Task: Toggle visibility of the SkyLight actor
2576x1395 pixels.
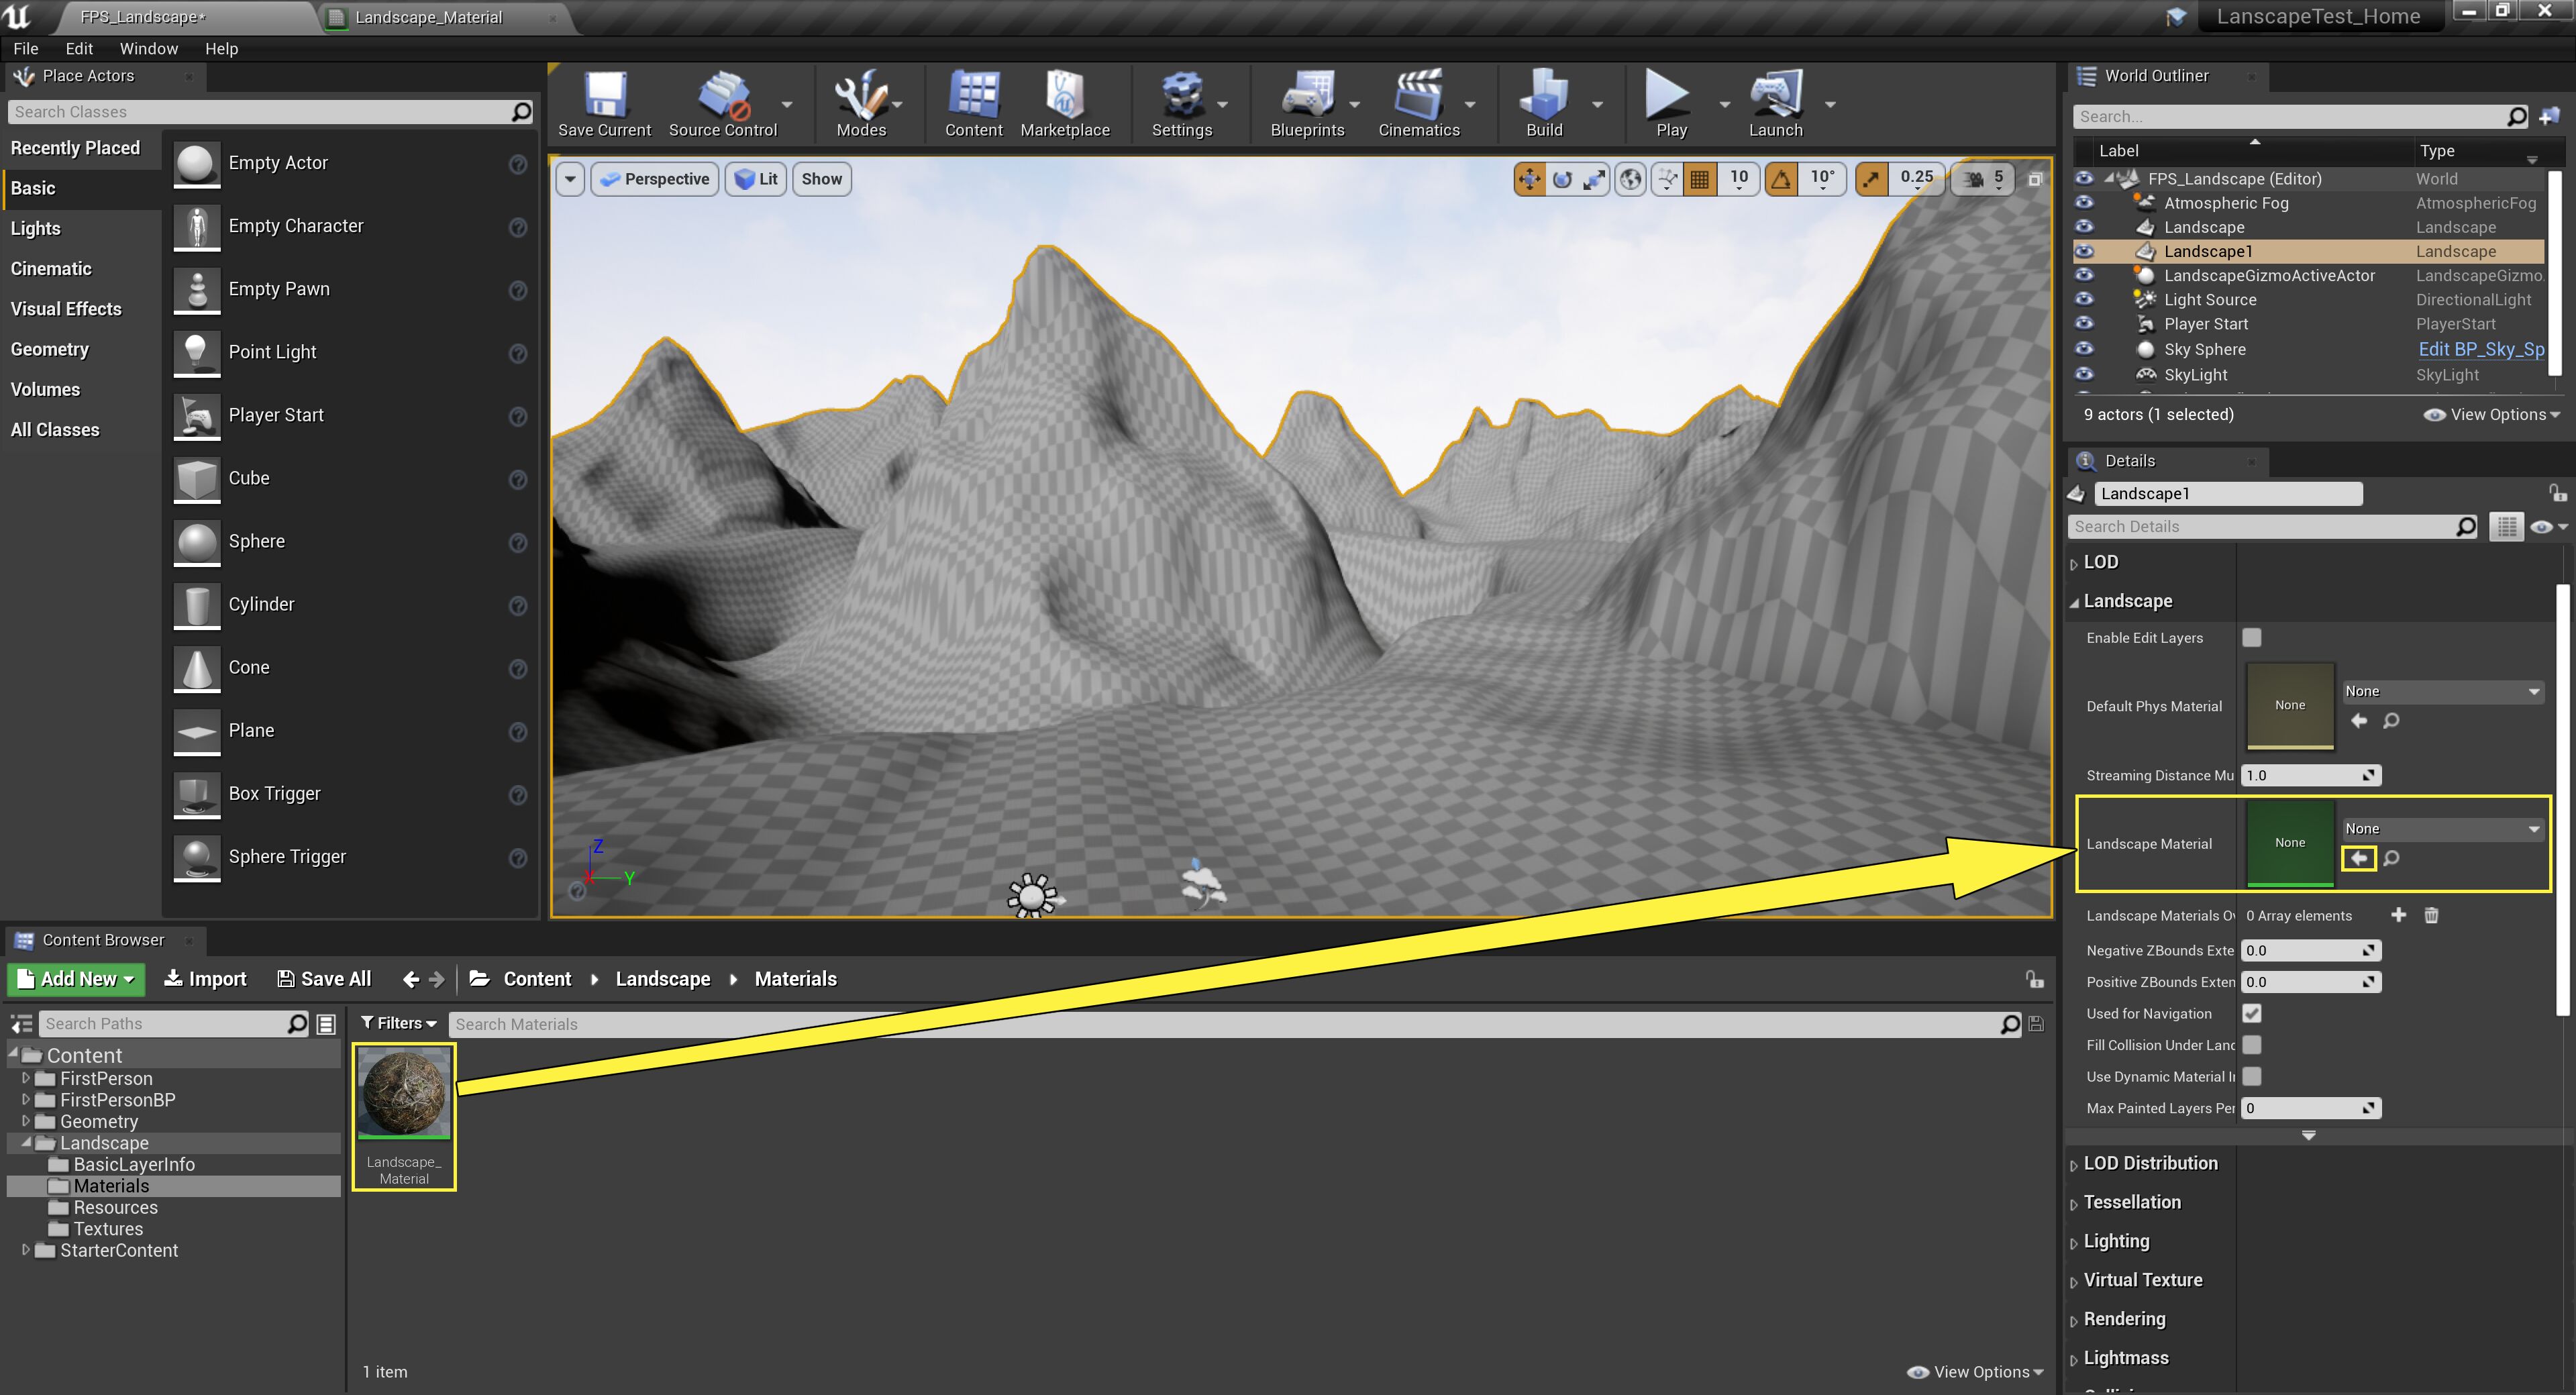Action: coord(2085,374)
